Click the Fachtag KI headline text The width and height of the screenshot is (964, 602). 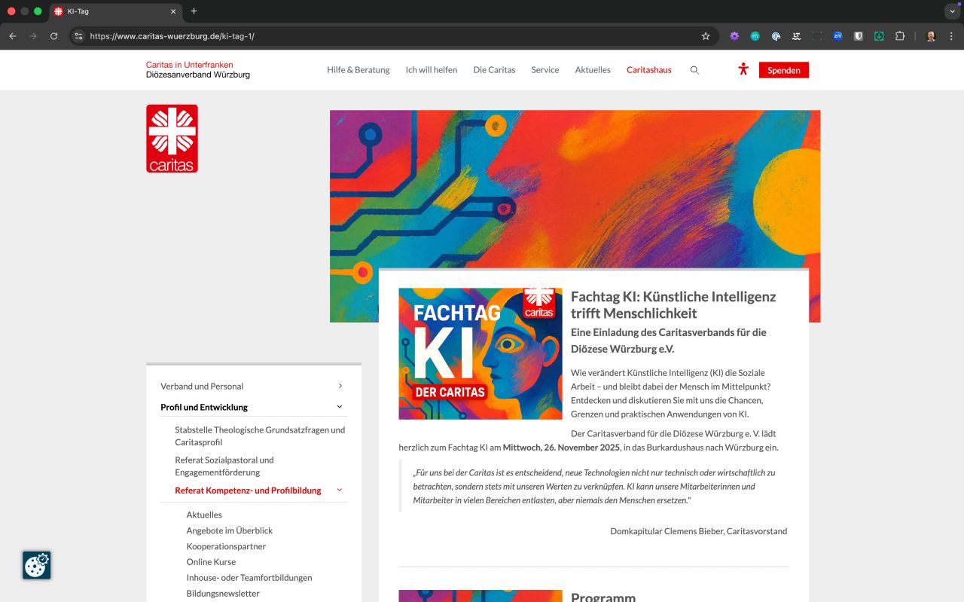pos(673,304)
